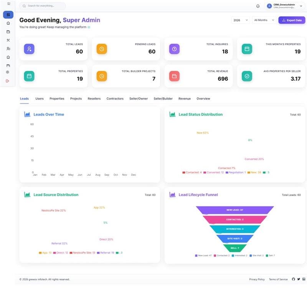
Task: Open the GitHub icon in the footer
Action: 293,279
